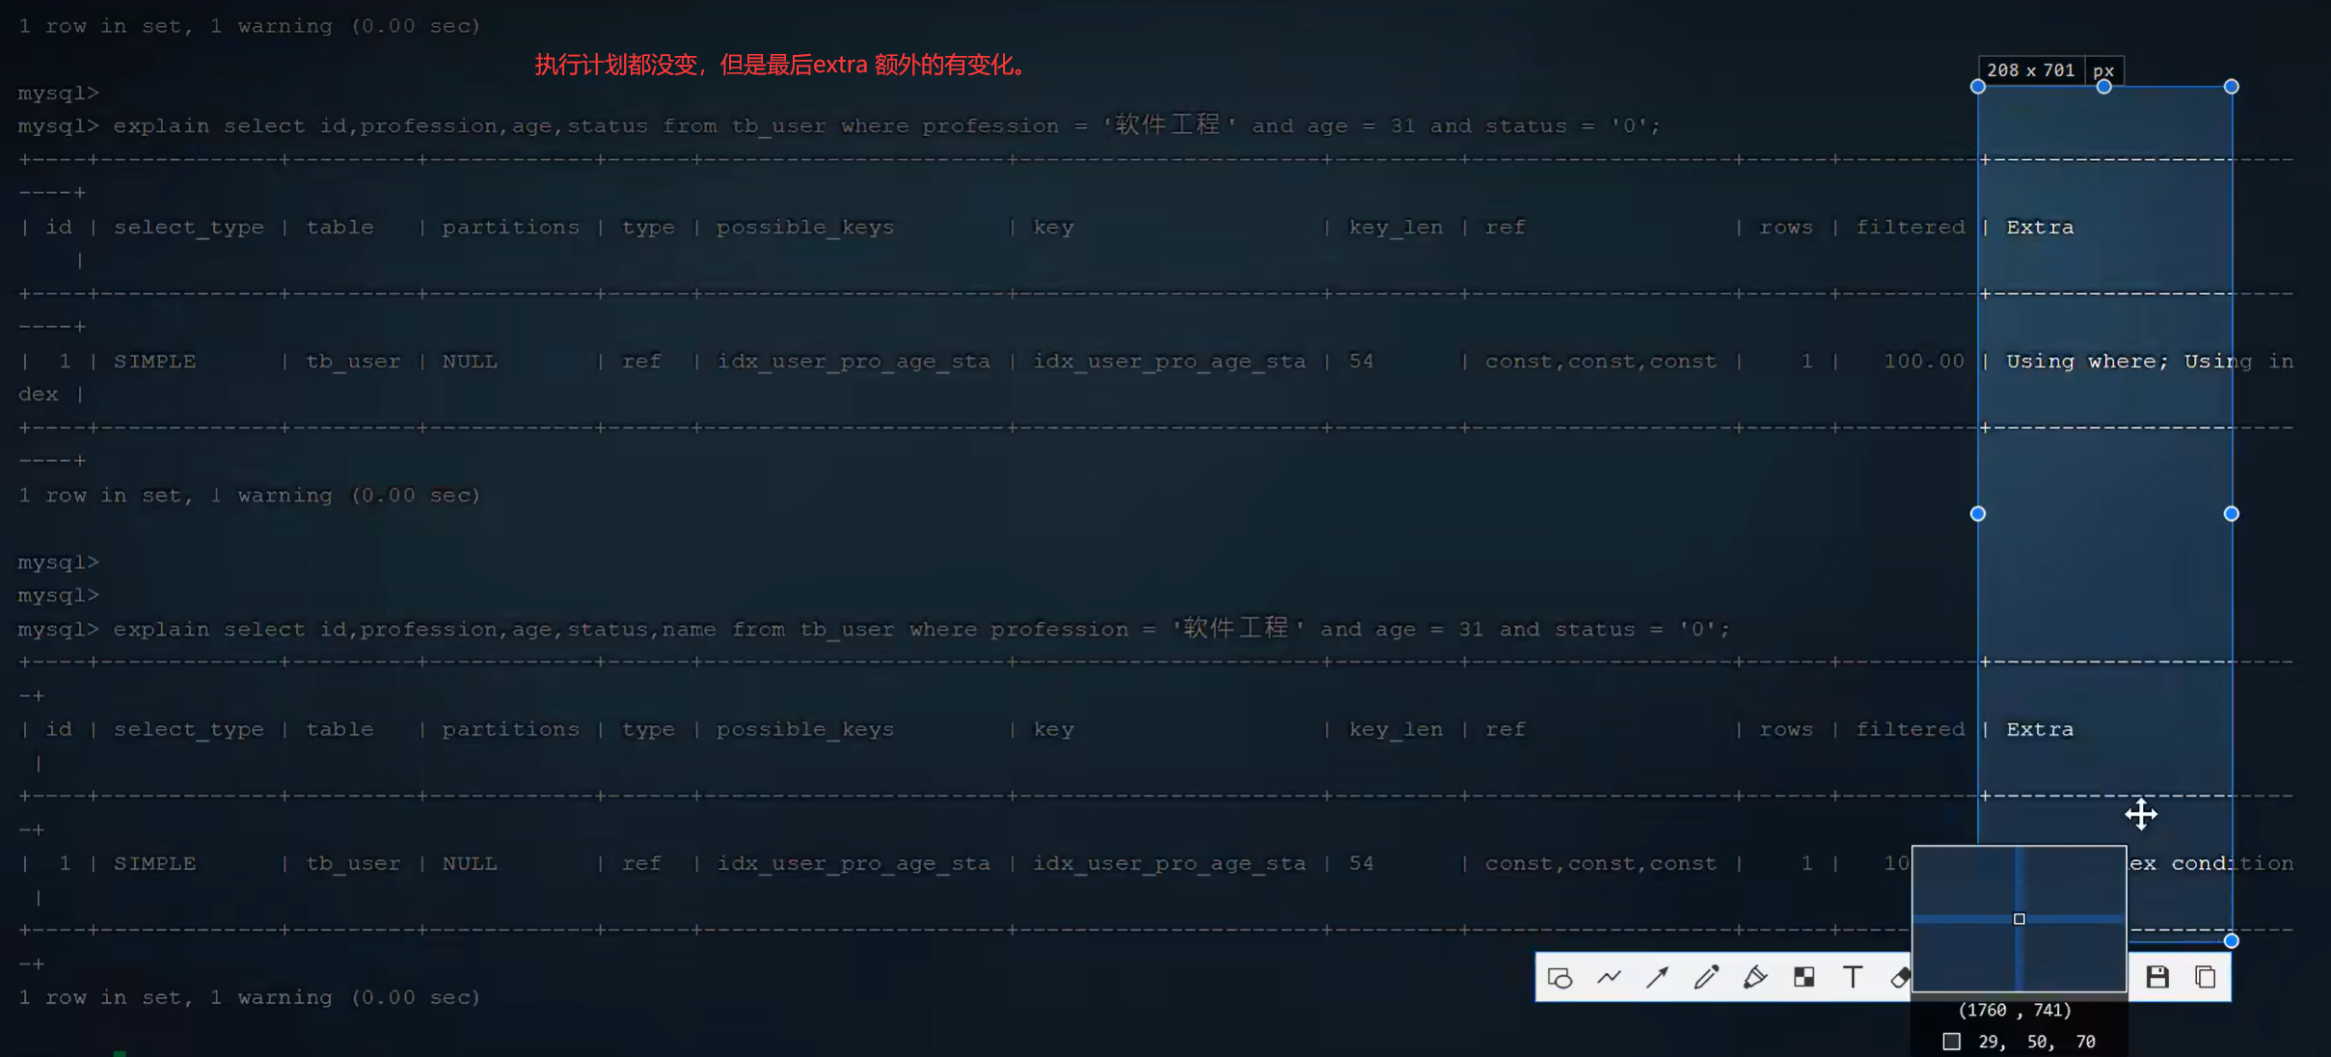Select the text annotation tool

pos(1853,978)
